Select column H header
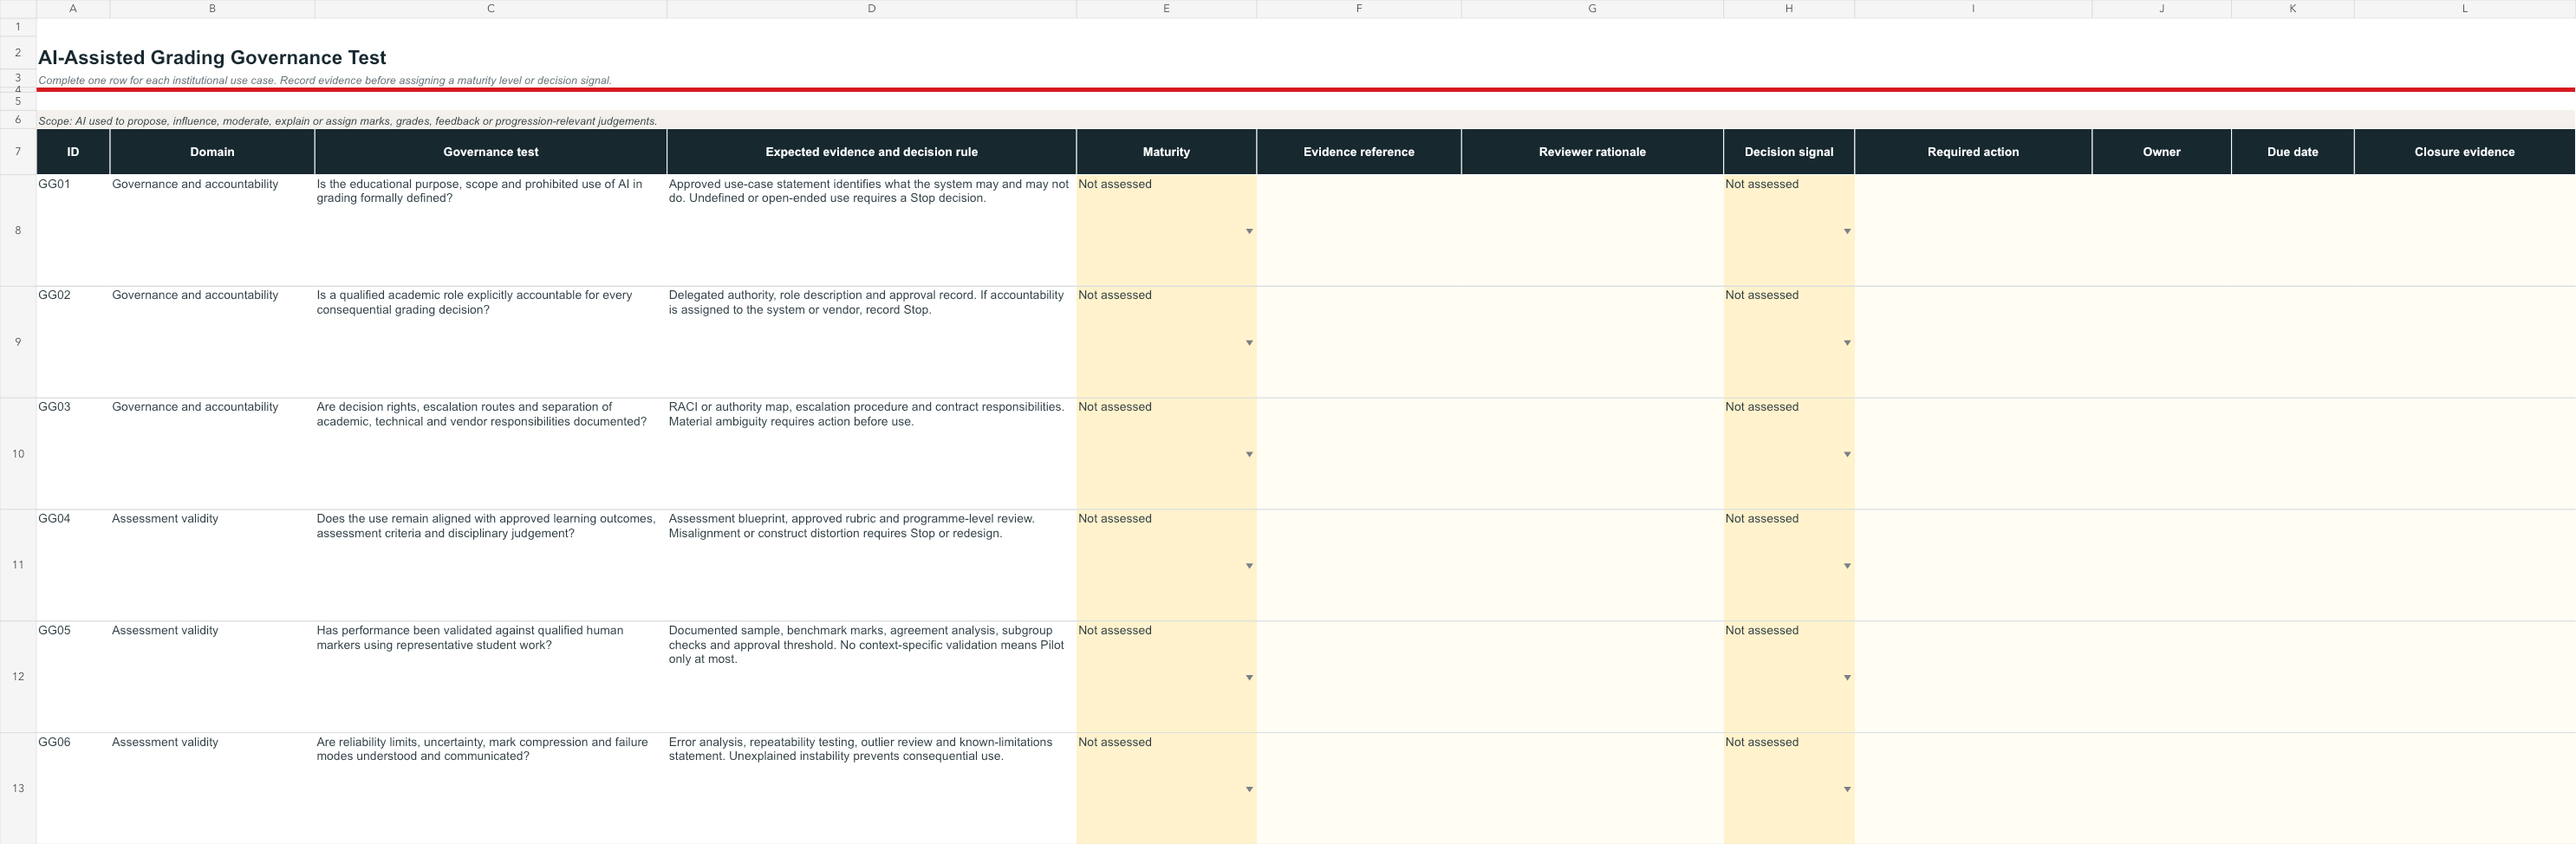This screenshot has width=2576, height=844. point(1789,9)
